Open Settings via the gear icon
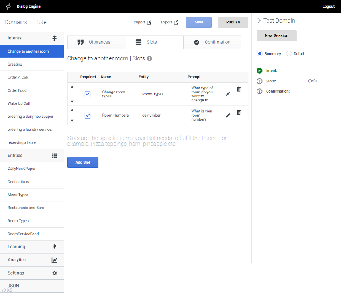The height and width of the screenshot is (294, 341). pyautogui.click(x=55, y=273)
